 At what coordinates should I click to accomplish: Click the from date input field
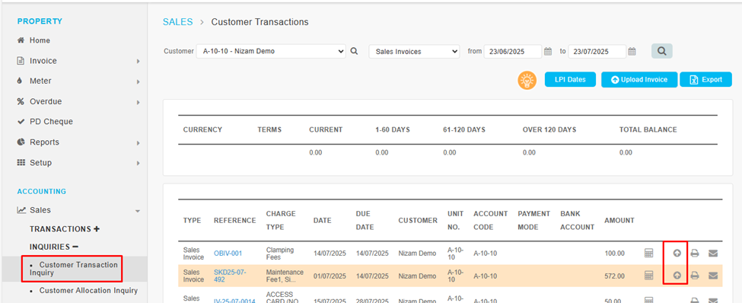[512, 51]
